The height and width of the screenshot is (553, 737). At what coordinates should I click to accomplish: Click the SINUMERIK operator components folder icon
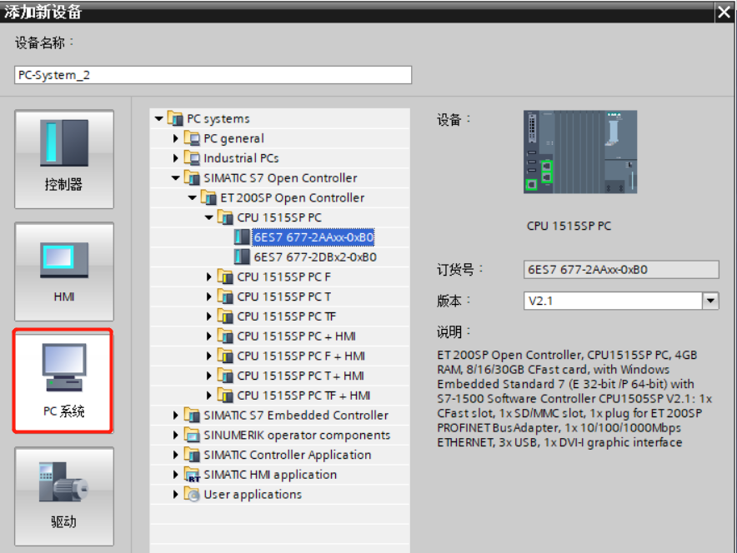[x=192, y=434]
